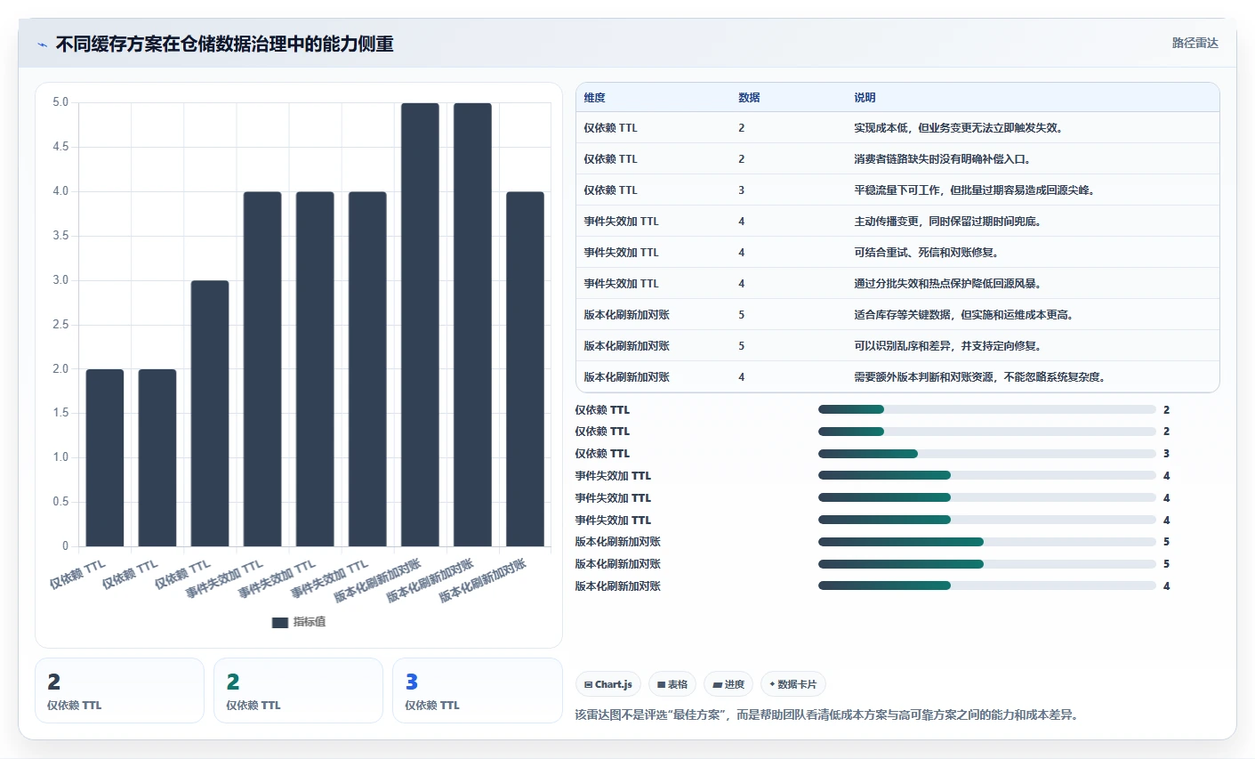This screenshot has width=1255, height=759.
Task: Click 事件失效加 TTL in the 主动传播变更 table row
Action: click(621, 222)
